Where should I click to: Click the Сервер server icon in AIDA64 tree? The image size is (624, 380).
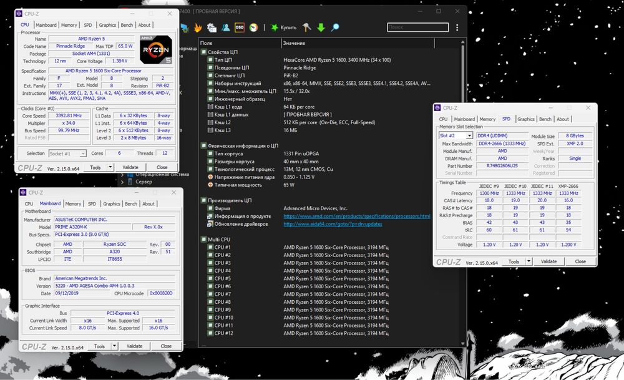coord(130,182)
